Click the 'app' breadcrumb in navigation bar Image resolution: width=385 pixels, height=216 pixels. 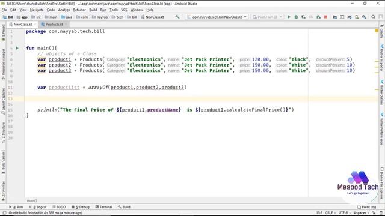[22, 17]
